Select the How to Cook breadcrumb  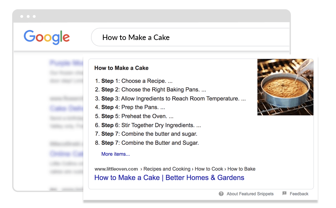209,169
